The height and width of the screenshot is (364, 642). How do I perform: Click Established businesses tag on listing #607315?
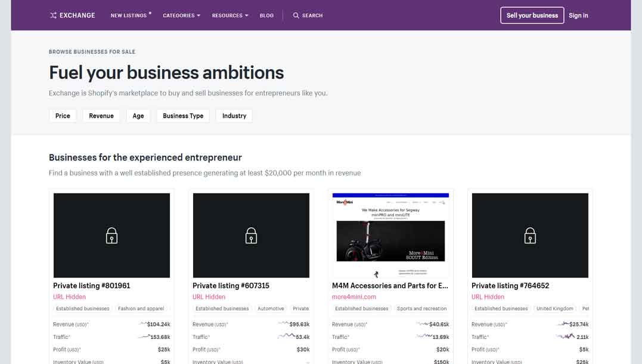tap(222, 309)
